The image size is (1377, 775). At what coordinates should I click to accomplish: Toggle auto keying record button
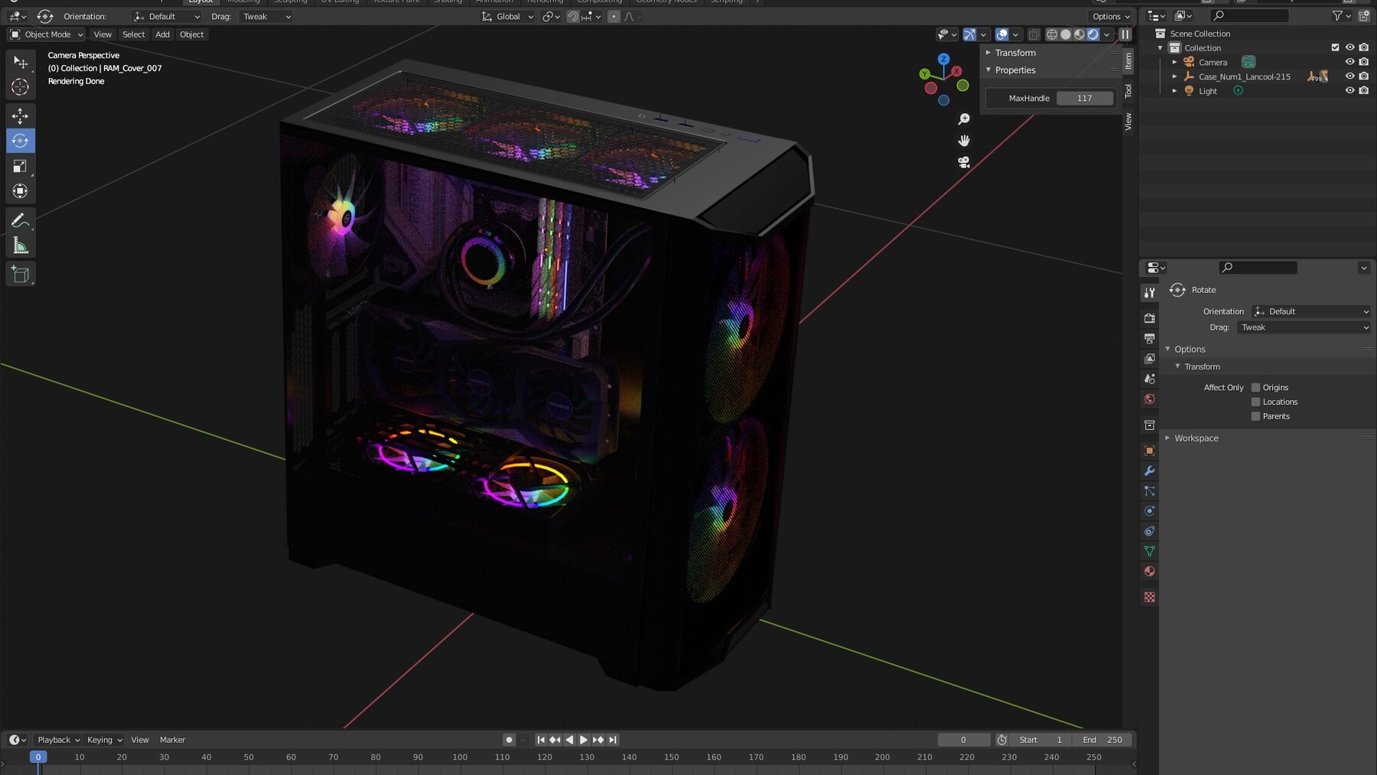509,740
